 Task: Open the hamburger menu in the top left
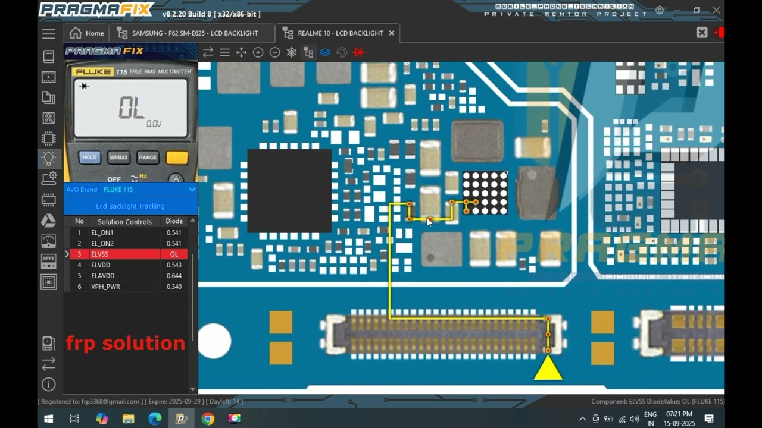pos(49,34)
